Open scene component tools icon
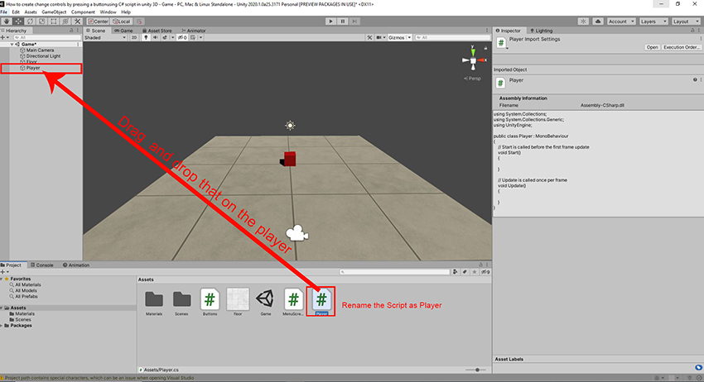The width and height of the screenshot is (704, 382). pos(369,38)
